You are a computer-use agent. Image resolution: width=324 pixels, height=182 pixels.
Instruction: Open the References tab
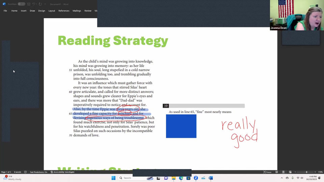(x=64, y=11)
